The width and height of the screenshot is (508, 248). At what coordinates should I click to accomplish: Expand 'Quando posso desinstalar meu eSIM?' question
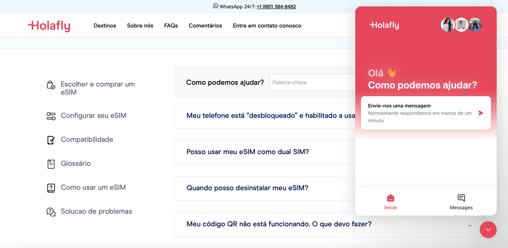point(247,188)
